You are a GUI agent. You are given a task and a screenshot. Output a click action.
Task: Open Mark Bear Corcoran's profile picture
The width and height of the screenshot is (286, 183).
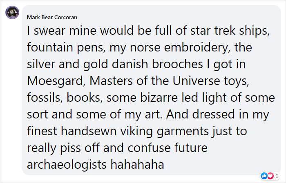pos(12,12)
